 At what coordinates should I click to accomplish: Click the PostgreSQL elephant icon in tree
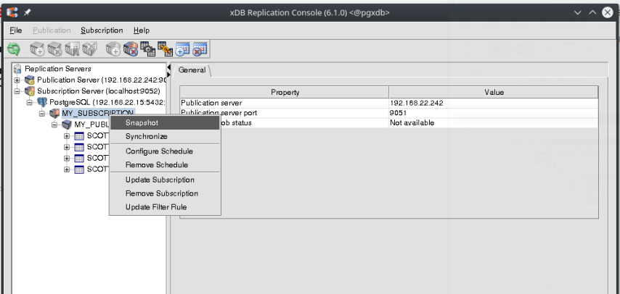point(42,103)
